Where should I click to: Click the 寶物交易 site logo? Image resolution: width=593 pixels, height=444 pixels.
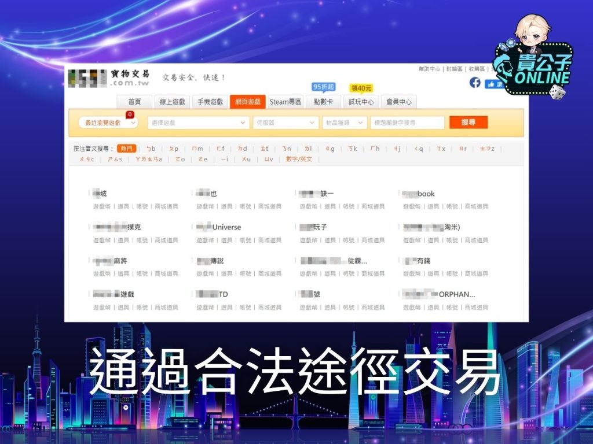[110, 78]
